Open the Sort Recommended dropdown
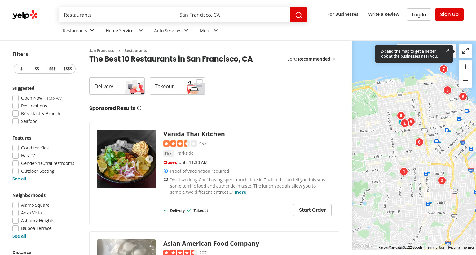The image size is (476, 255). [311, 59]
